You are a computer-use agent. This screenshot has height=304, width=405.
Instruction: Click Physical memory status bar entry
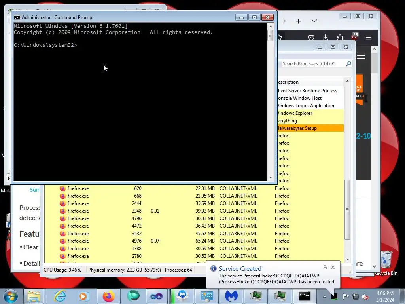point(124,270)
